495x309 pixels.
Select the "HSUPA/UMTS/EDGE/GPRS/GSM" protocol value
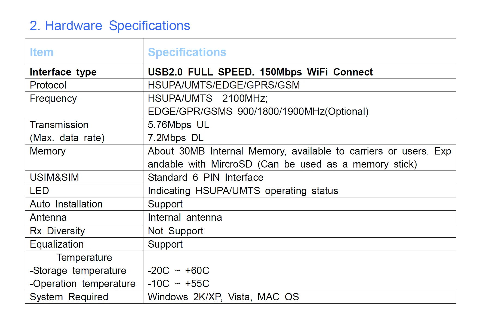(x=224, y=85)
